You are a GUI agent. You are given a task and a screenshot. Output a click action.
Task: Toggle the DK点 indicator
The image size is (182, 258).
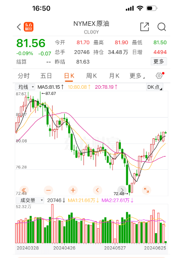tap(154, 87)
